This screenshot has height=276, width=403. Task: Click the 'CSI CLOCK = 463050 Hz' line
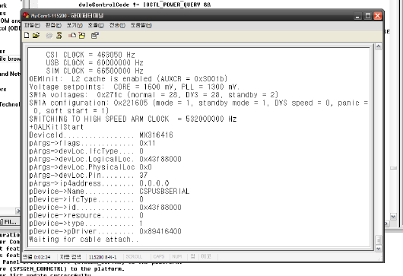pyautogui.click(x=90, y=55)
